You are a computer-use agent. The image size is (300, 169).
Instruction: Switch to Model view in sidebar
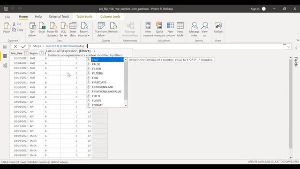(x=5, y=66)
